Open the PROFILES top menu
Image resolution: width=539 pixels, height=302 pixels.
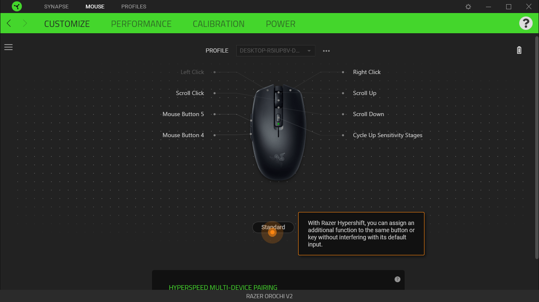(134, 7)
